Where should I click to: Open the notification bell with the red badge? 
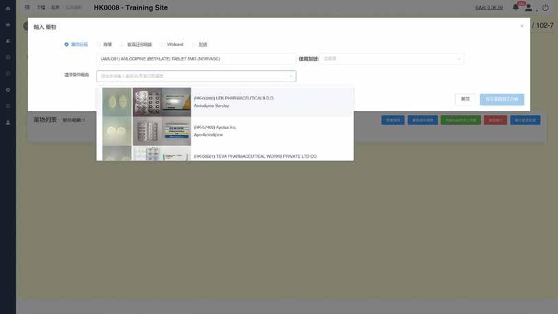tap(515, 7)
